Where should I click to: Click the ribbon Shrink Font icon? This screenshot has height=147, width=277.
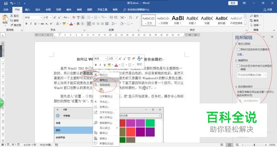click(59, 18)
